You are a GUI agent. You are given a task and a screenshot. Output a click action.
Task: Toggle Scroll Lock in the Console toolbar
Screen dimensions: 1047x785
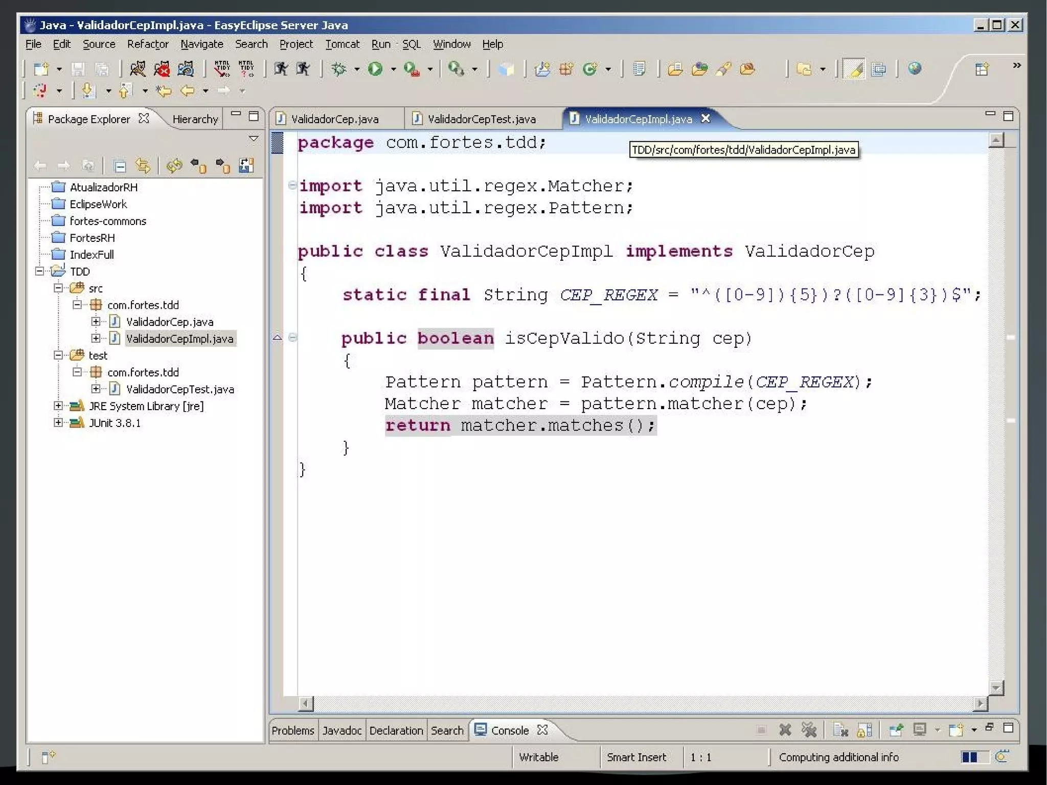tap(864, 730)
